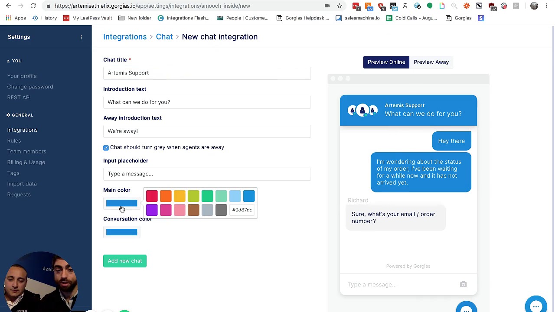Open Rules in the sidebar
The image size is (555, 312).
tap(14, 141)
